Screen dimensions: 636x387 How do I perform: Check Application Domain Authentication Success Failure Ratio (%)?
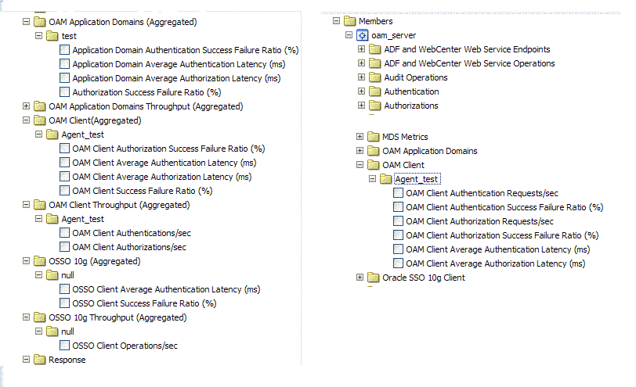tap(64, 50)
